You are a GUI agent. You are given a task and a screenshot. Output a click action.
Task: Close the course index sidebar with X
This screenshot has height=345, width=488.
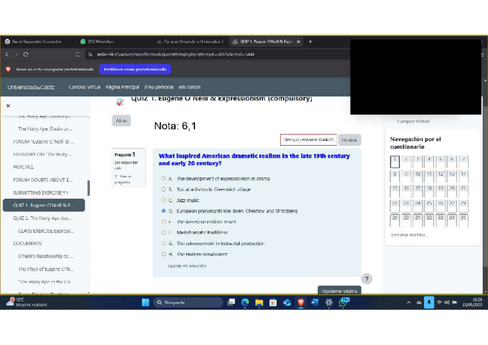(x=8, y=106)
